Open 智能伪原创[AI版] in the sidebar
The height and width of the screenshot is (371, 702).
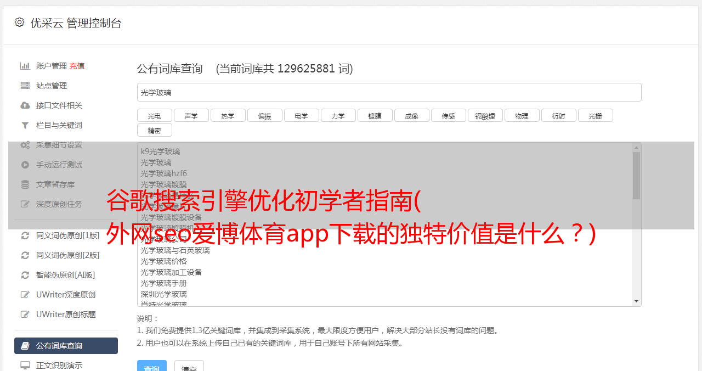click(66, 275)
